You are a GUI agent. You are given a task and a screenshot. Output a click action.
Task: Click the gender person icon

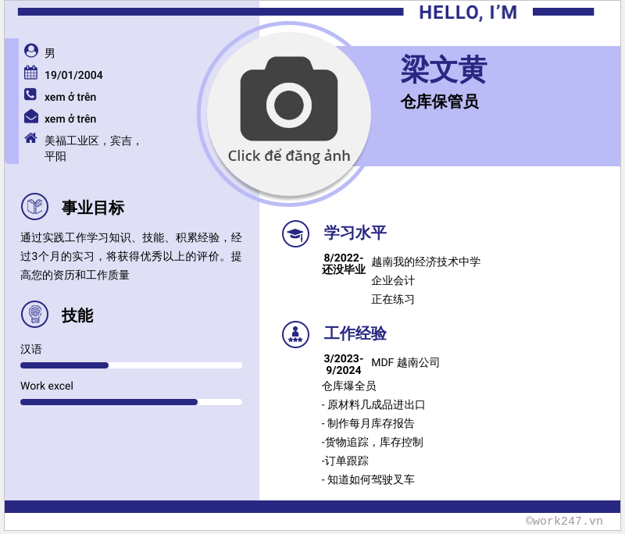31,51
